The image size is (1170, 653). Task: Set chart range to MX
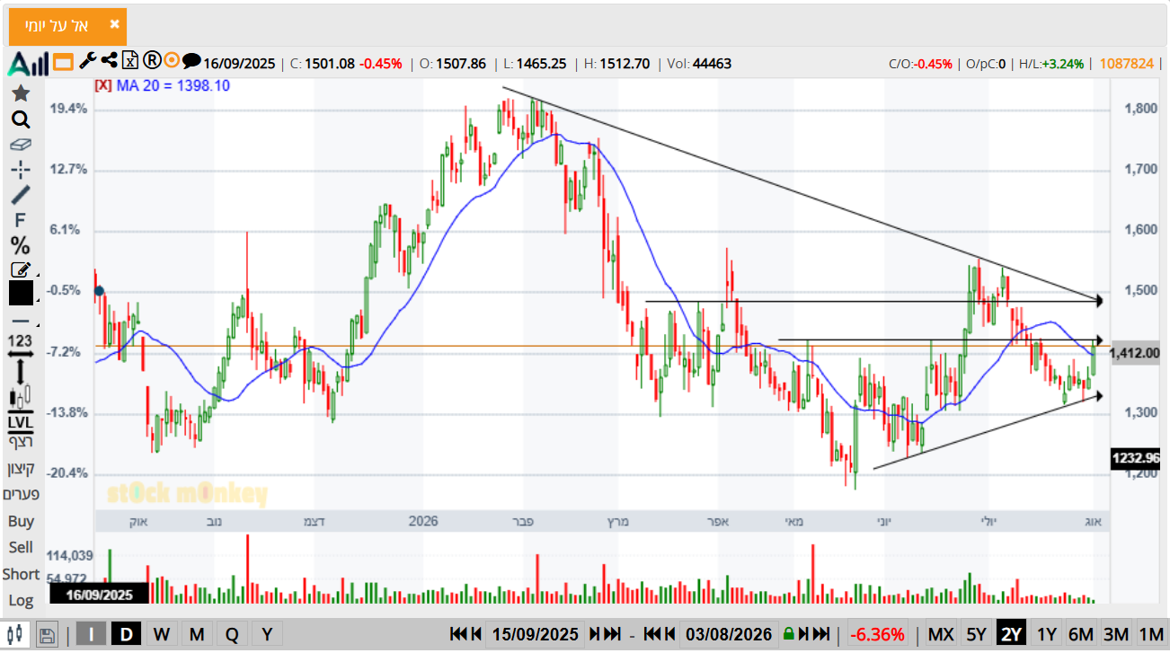(x=941, y=634)
